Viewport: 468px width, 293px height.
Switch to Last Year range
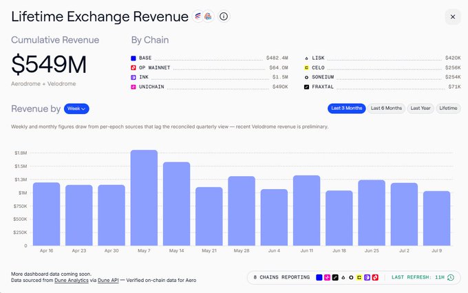(x=421, y=108)
